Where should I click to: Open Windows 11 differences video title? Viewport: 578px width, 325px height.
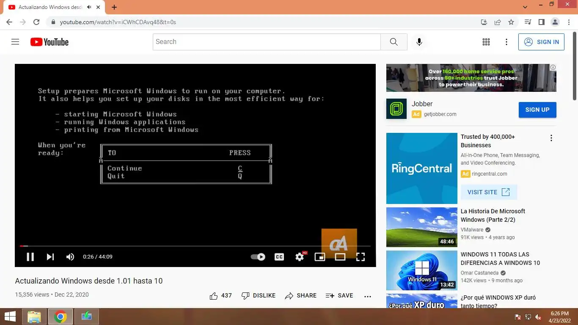(x=500, y=259)
